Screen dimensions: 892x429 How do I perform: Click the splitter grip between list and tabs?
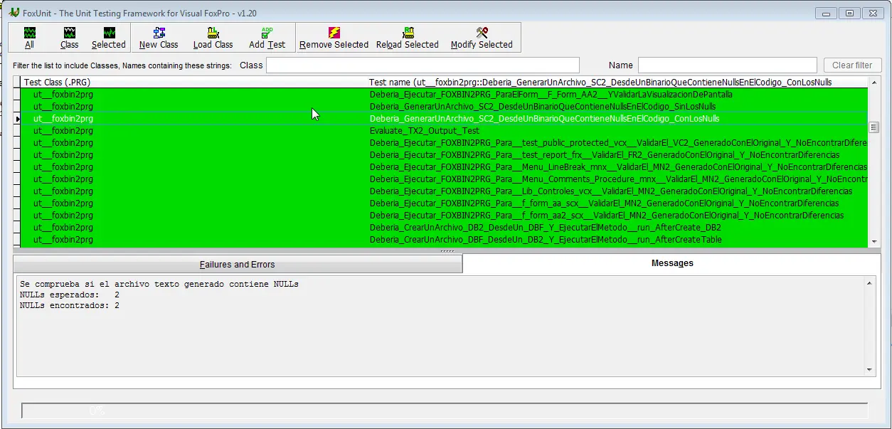447,251
